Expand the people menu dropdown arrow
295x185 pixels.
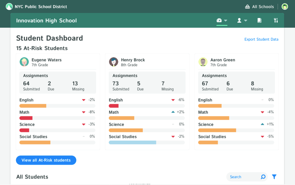click(x=246, y=20)
